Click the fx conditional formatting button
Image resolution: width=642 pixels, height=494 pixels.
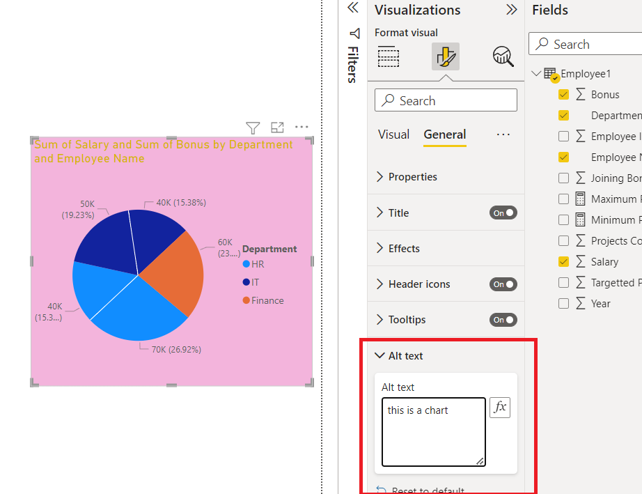point(500,408)
